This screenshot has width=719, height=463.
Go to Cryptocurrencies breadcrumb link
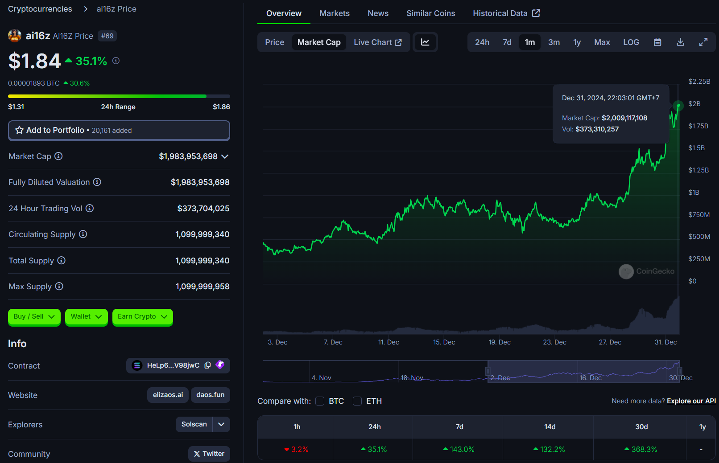click(40, 9)
